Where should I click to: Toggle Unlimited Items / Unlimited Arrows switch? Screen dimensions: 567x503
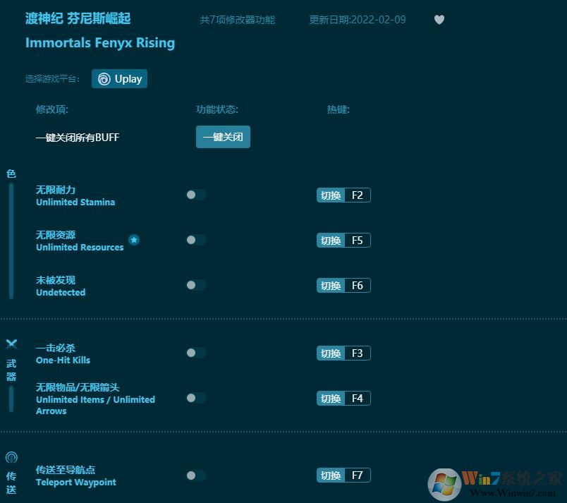(x=196, y=398)
